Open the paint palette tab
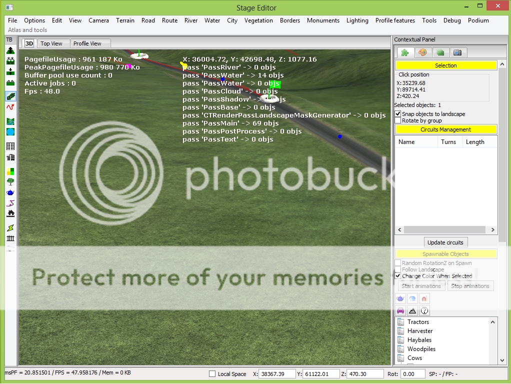The image size is (511, 384). [422, 52]
